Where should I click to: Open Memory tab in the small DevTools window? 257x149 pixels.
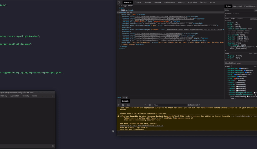(3, 96)
